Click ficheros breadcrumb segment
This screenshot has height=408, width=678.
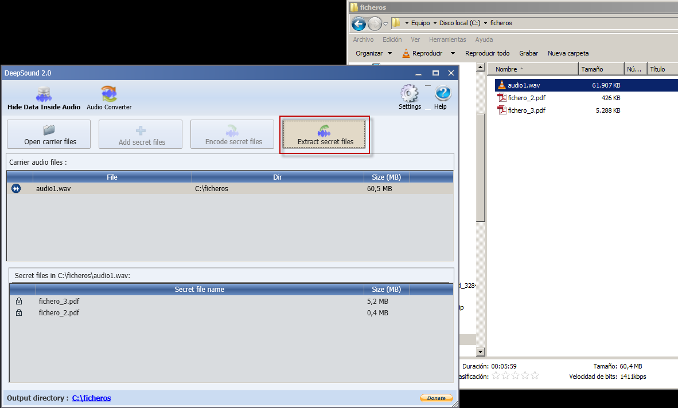pos(501,23)
